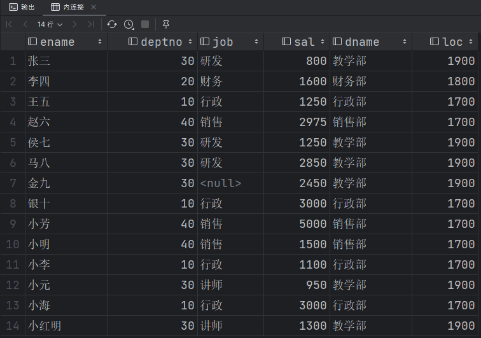Select the 赵六 cell
This screenshot has width=481, height=338.
pyautogui.click(x=66, y=122)
